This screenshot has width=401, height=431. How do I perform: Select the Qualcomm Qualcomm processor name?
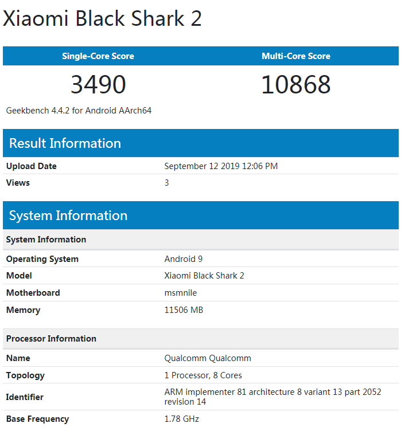208,358
